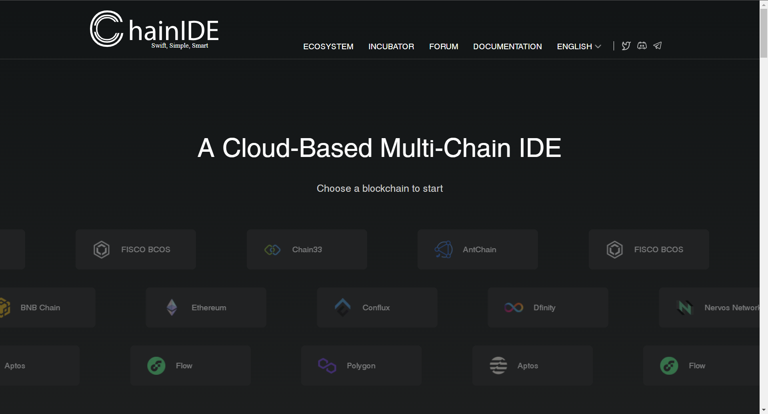768x414 pixels.
Task: Click the Conflux logo icon
Action: pyautogui.click(x=343, y=307)
